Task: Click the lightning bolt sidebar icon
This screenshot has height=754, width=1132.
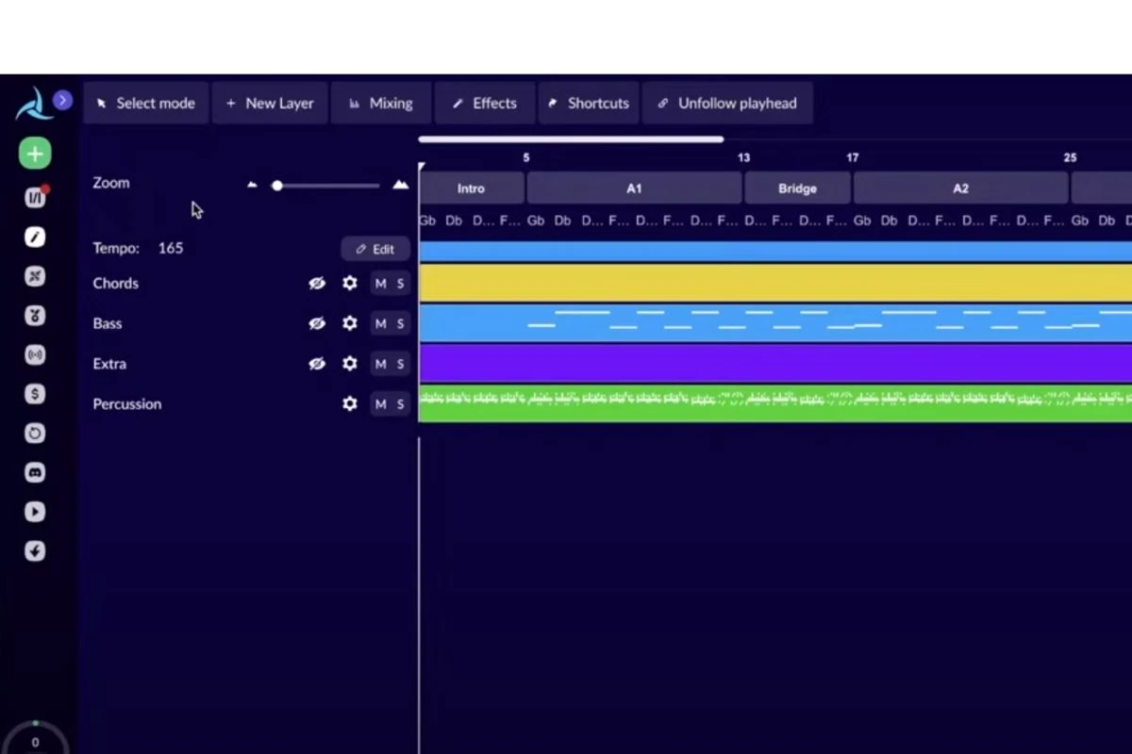Action: click(x=35, y=551)
